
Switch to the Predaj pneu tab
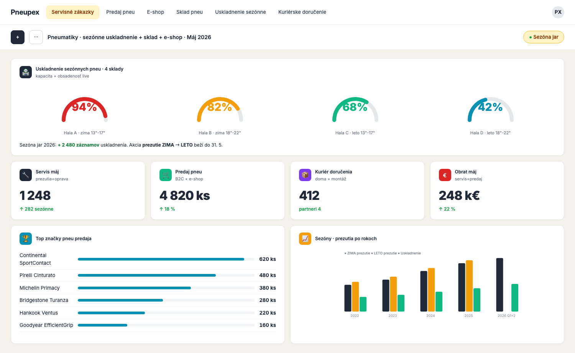point(120,12)
